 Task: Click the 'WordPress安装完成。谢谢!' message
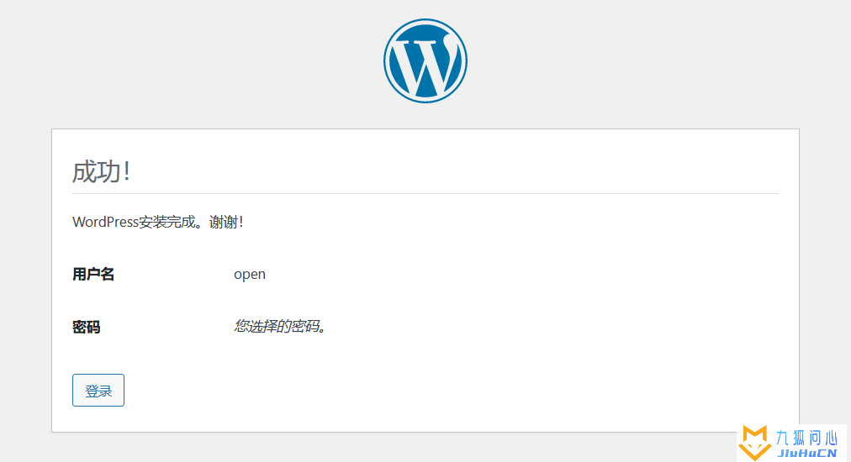coord(158,222)
